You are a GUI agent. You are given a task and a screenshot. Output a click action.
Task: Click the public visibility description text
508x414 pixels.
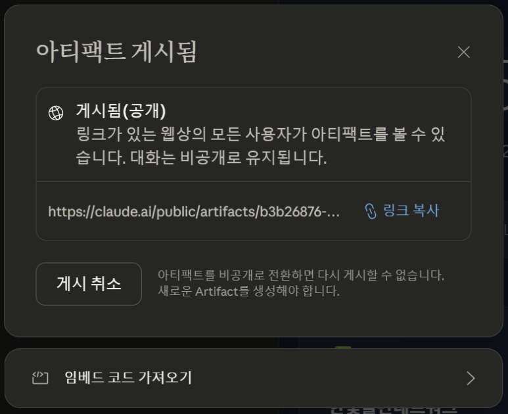click(260, 146)
